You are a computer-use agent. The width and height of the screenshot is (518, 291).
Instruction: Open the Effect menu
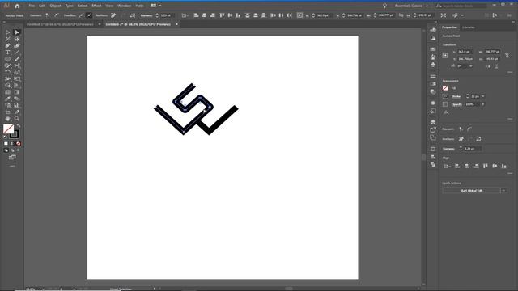[96, 6]
